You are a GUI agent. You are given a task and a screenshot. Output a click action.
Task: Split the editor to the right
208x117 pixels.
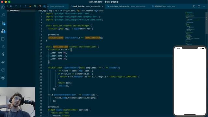pos(199,6)
